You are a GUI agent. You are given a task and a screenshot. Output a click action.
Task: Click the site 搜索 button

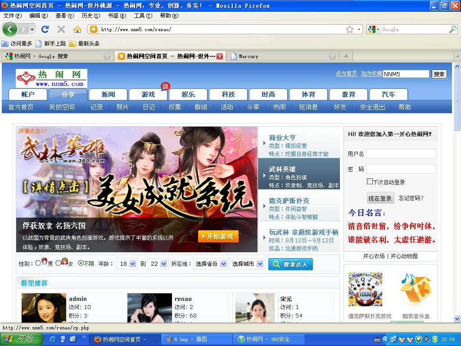point(439,74)
